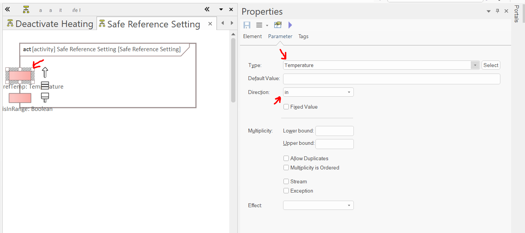Click the blue play arrow icon

click(x=290, y=25)
